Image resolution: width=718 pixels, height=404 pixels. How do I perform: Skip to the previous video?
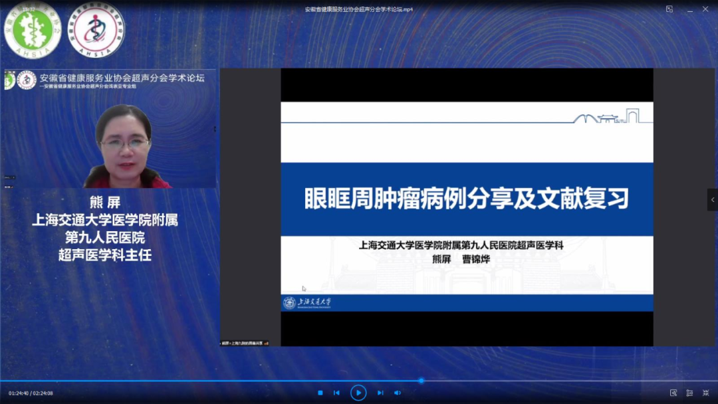(x=336, y=393)
